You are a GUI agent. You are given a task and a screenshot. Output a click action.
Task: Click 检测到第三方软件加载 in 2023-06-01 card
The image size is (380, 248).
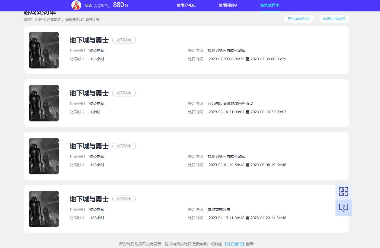click(x=226, y=156)
